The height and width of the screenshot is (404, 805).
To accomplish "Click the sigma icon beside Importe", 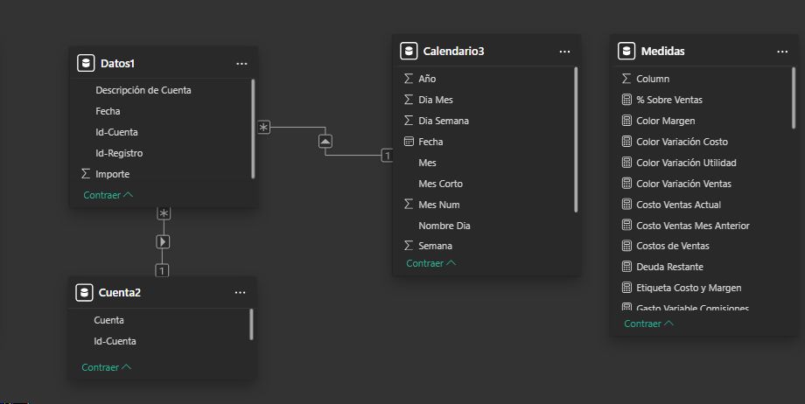I will (x=86, y=174).
